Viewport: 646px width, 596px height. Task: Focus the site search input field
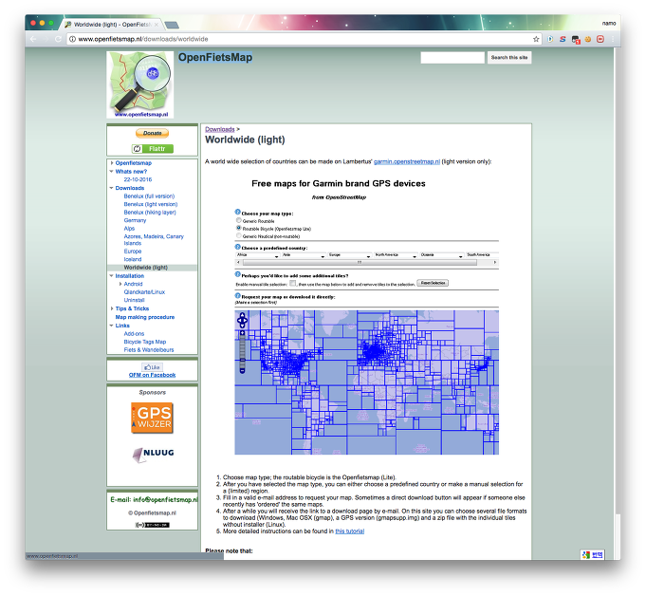tap(452, 58)
